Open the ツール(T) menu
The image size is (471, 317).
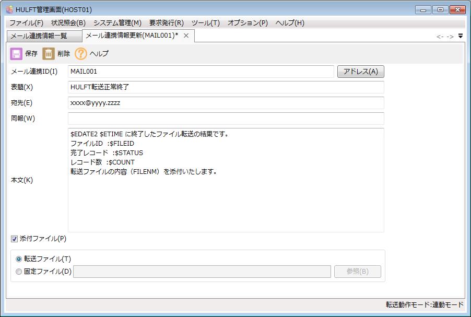[x=206, y=23]
